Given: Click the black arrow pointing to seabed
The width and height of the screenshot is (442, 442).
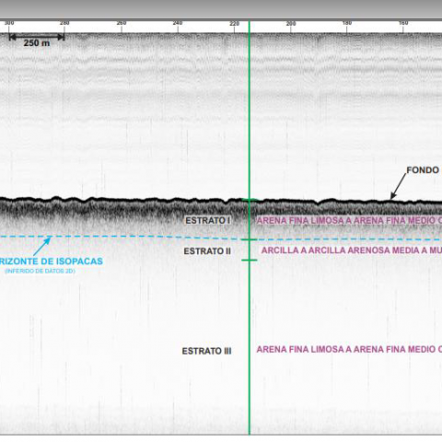Looking at the screenshot, I should pyautogui.click(x=398, y=186).
